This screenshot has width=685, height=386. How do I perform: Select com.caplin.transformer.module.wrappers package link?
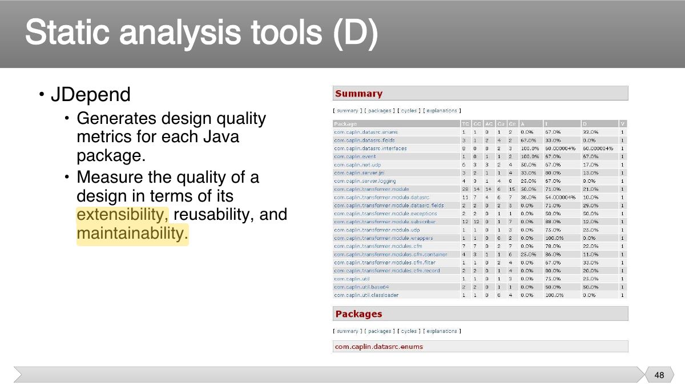(384, 238)
